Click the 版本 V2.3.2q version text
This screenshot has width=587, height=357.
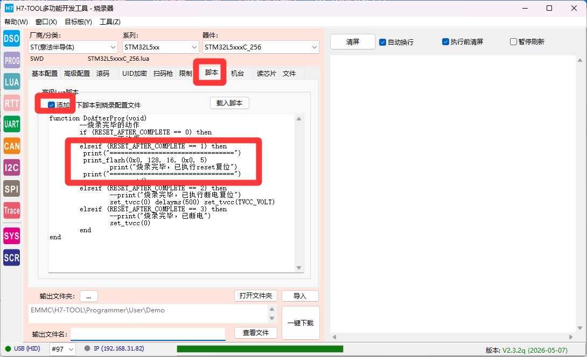click(x=527, y=350)
